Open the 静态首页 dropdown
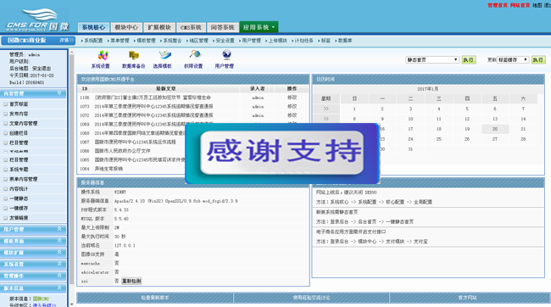This screenshot has height=307, width=551. click(432, 59)
